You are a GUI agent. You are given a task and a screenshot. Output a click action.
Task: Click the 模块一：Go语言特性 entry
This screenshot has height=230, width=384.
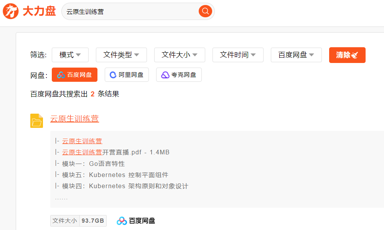(93, 164)
